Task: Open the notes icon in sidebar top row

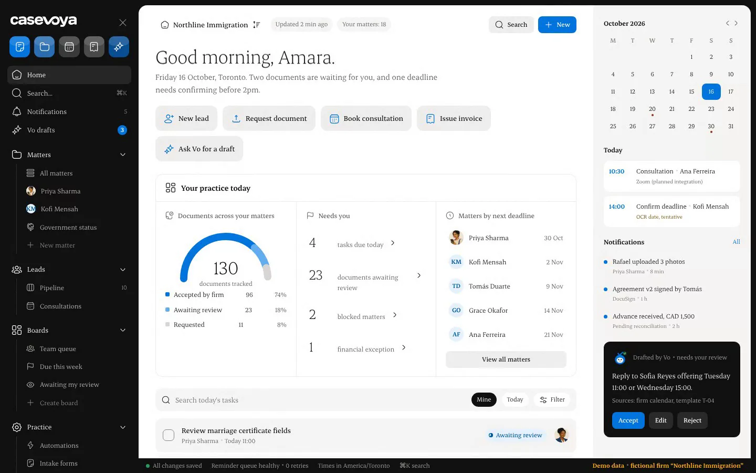Action: tap(19, 47)
